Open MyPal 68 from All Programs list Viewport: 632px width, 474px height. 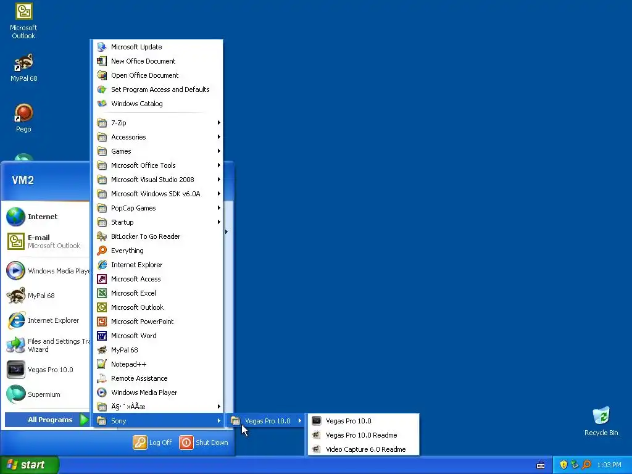tap(158, 350)
